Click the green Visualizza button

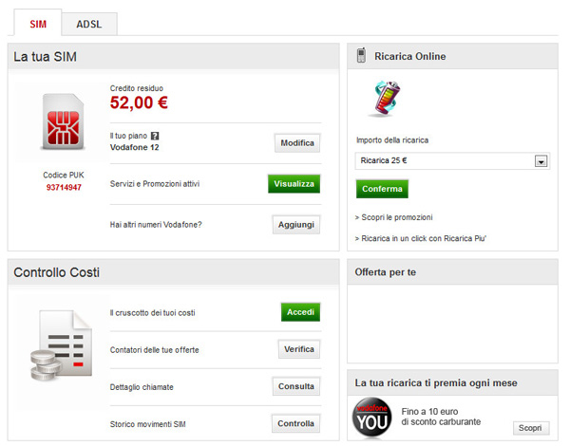294,183
